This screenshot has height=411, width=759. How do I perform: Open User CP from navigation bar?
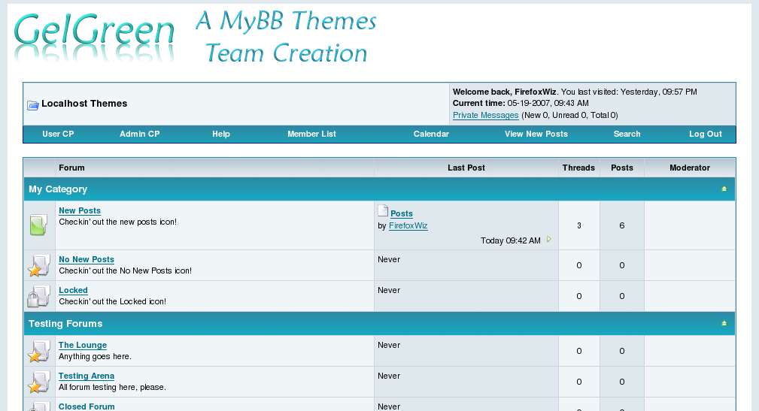tap(58, 134)
